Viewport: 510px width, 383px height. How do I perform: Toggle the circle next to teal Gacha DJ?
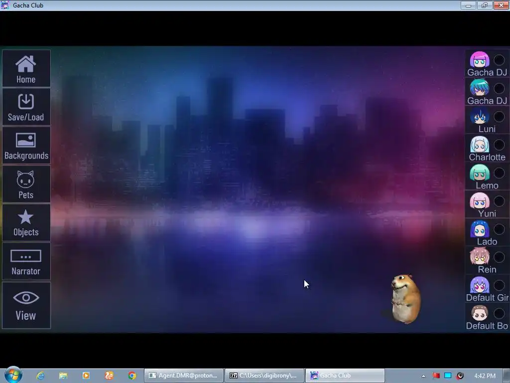click(x=499, y=88)
